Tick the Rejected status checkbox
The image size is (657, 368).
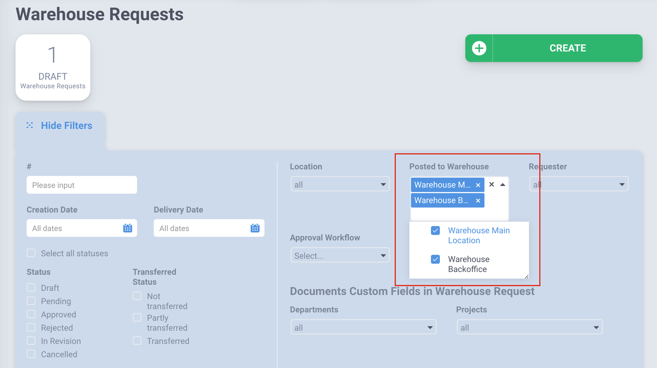click(x=31, y=328)
